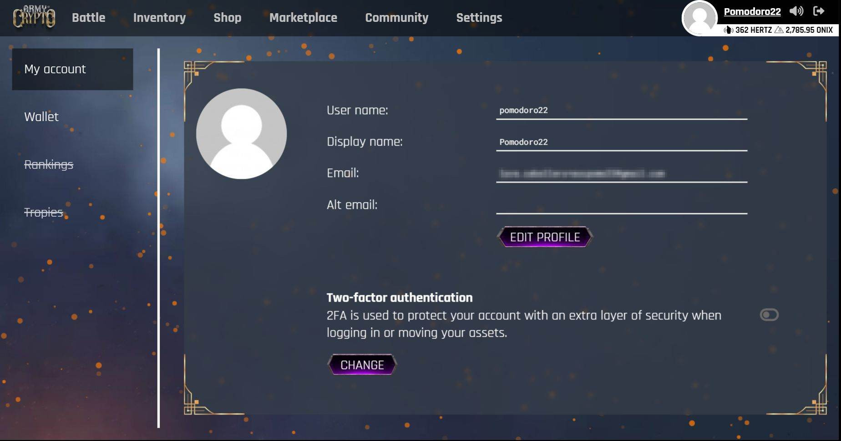This screenshot has height=441, width=841.
Task: Click the small header avatar picture
Action: point(699,18)
